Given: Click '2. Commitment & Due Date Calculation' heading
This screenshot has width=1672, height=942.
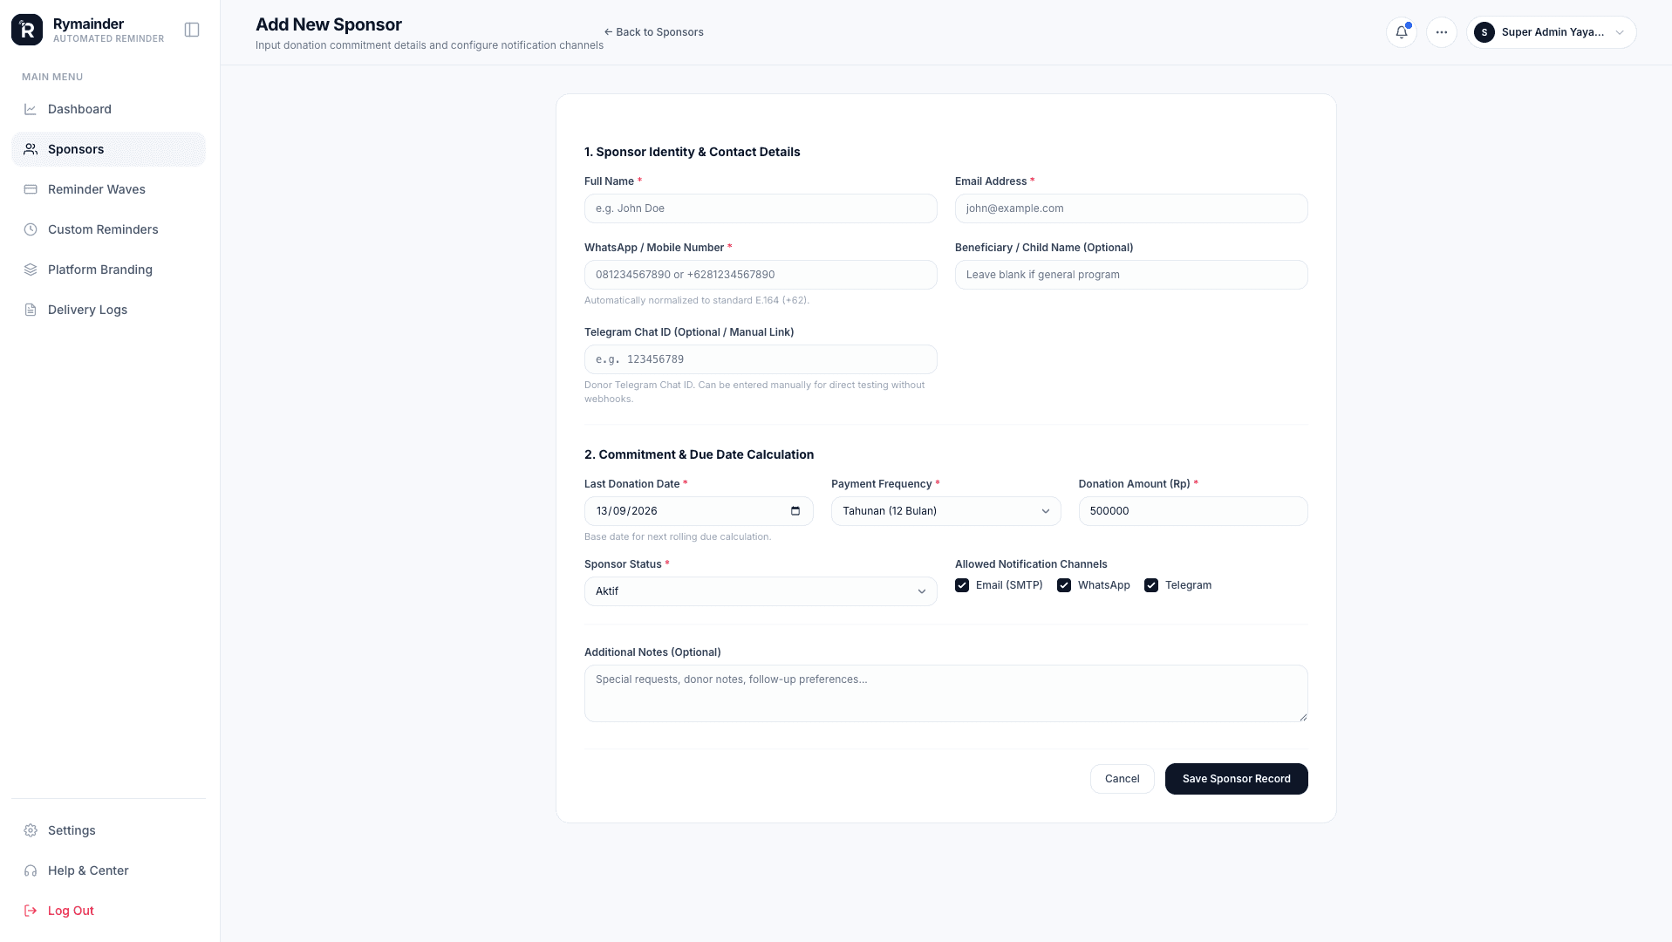Looking at the screenshot, I should 699,454.
